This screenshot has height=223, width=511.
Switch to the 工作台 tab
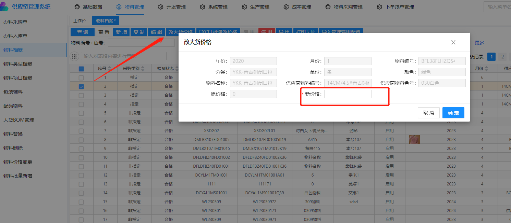point(80,21)
